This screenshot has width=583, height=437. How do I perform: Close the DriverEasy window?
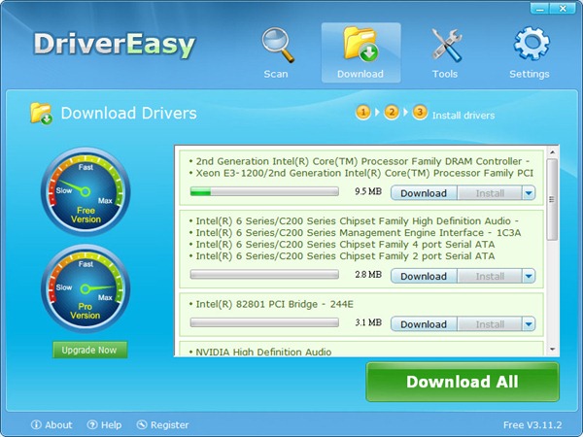(x=564, y=9)
